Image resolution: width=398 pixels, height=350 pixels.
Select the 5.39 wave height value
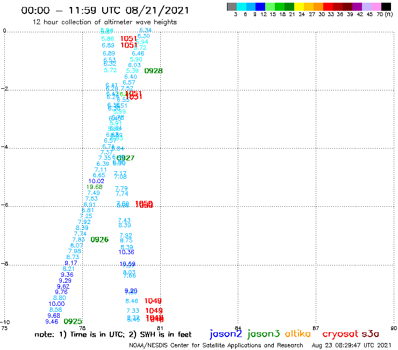[132, 71]
